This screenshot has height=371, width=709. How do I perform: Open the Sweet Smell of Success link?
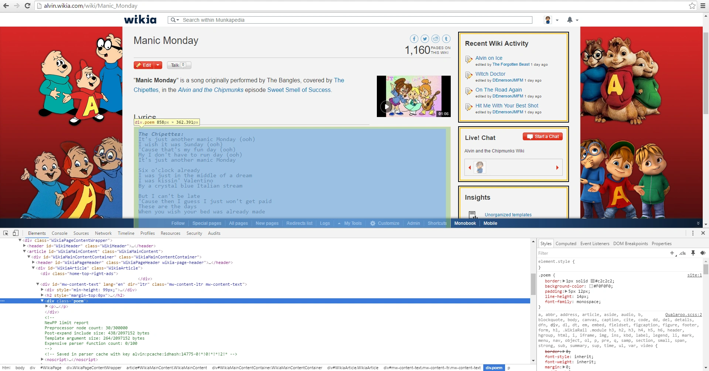pos(299,90)
